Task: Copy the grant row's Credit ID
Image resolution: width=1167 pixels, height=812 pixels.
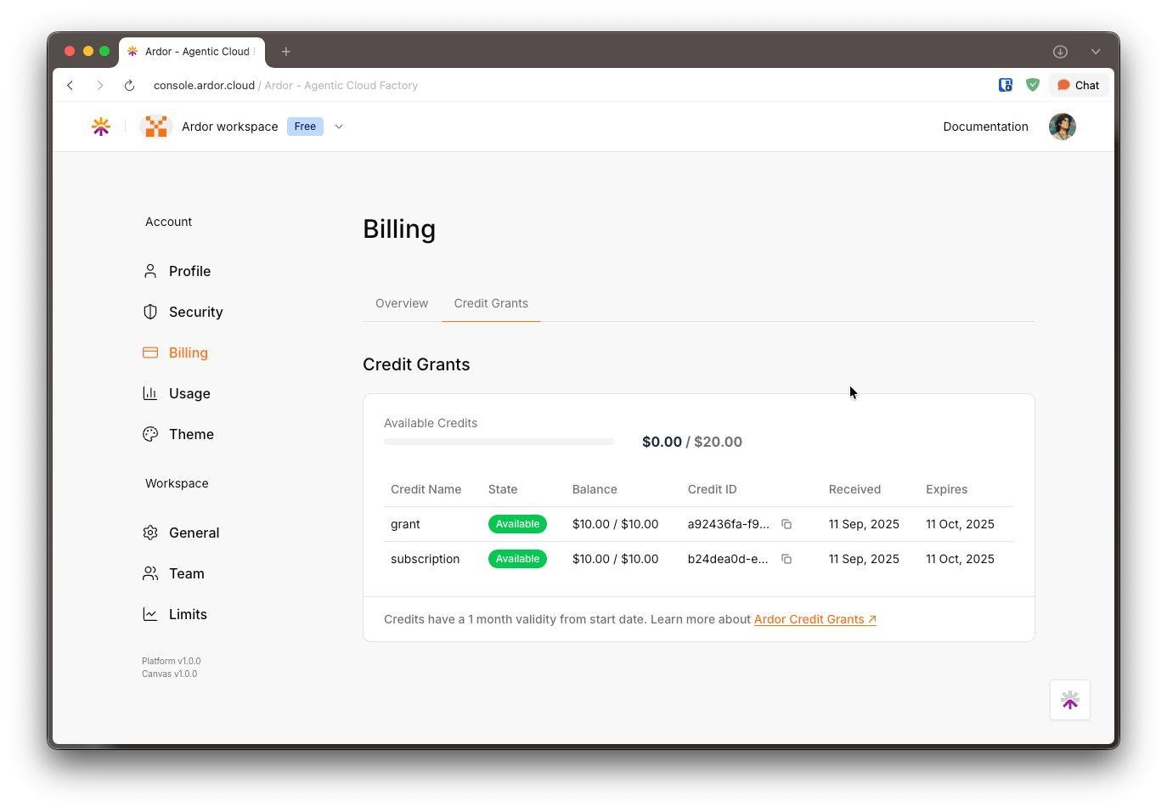Action: pyautogui.click(x=786, y=524)
